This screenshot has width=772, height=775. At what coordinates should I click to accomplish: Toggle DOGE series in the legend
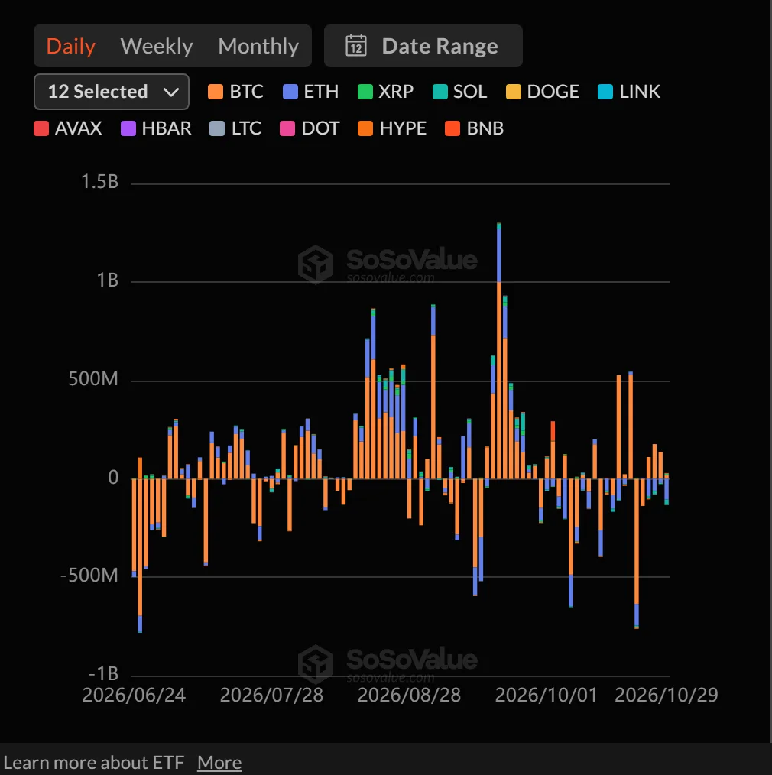pos(542,92)
